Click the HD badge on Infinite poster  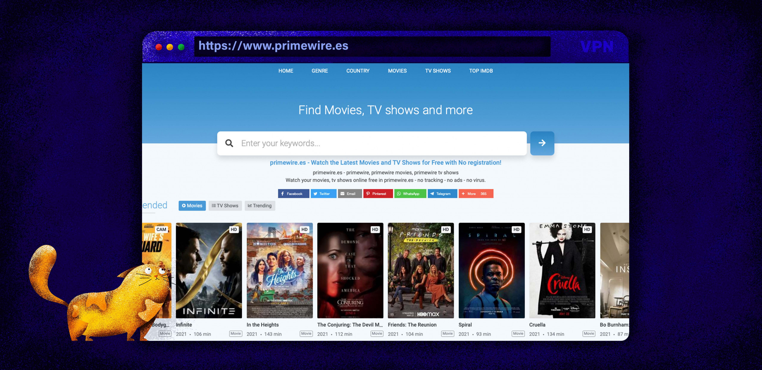(x=234, y=229)
